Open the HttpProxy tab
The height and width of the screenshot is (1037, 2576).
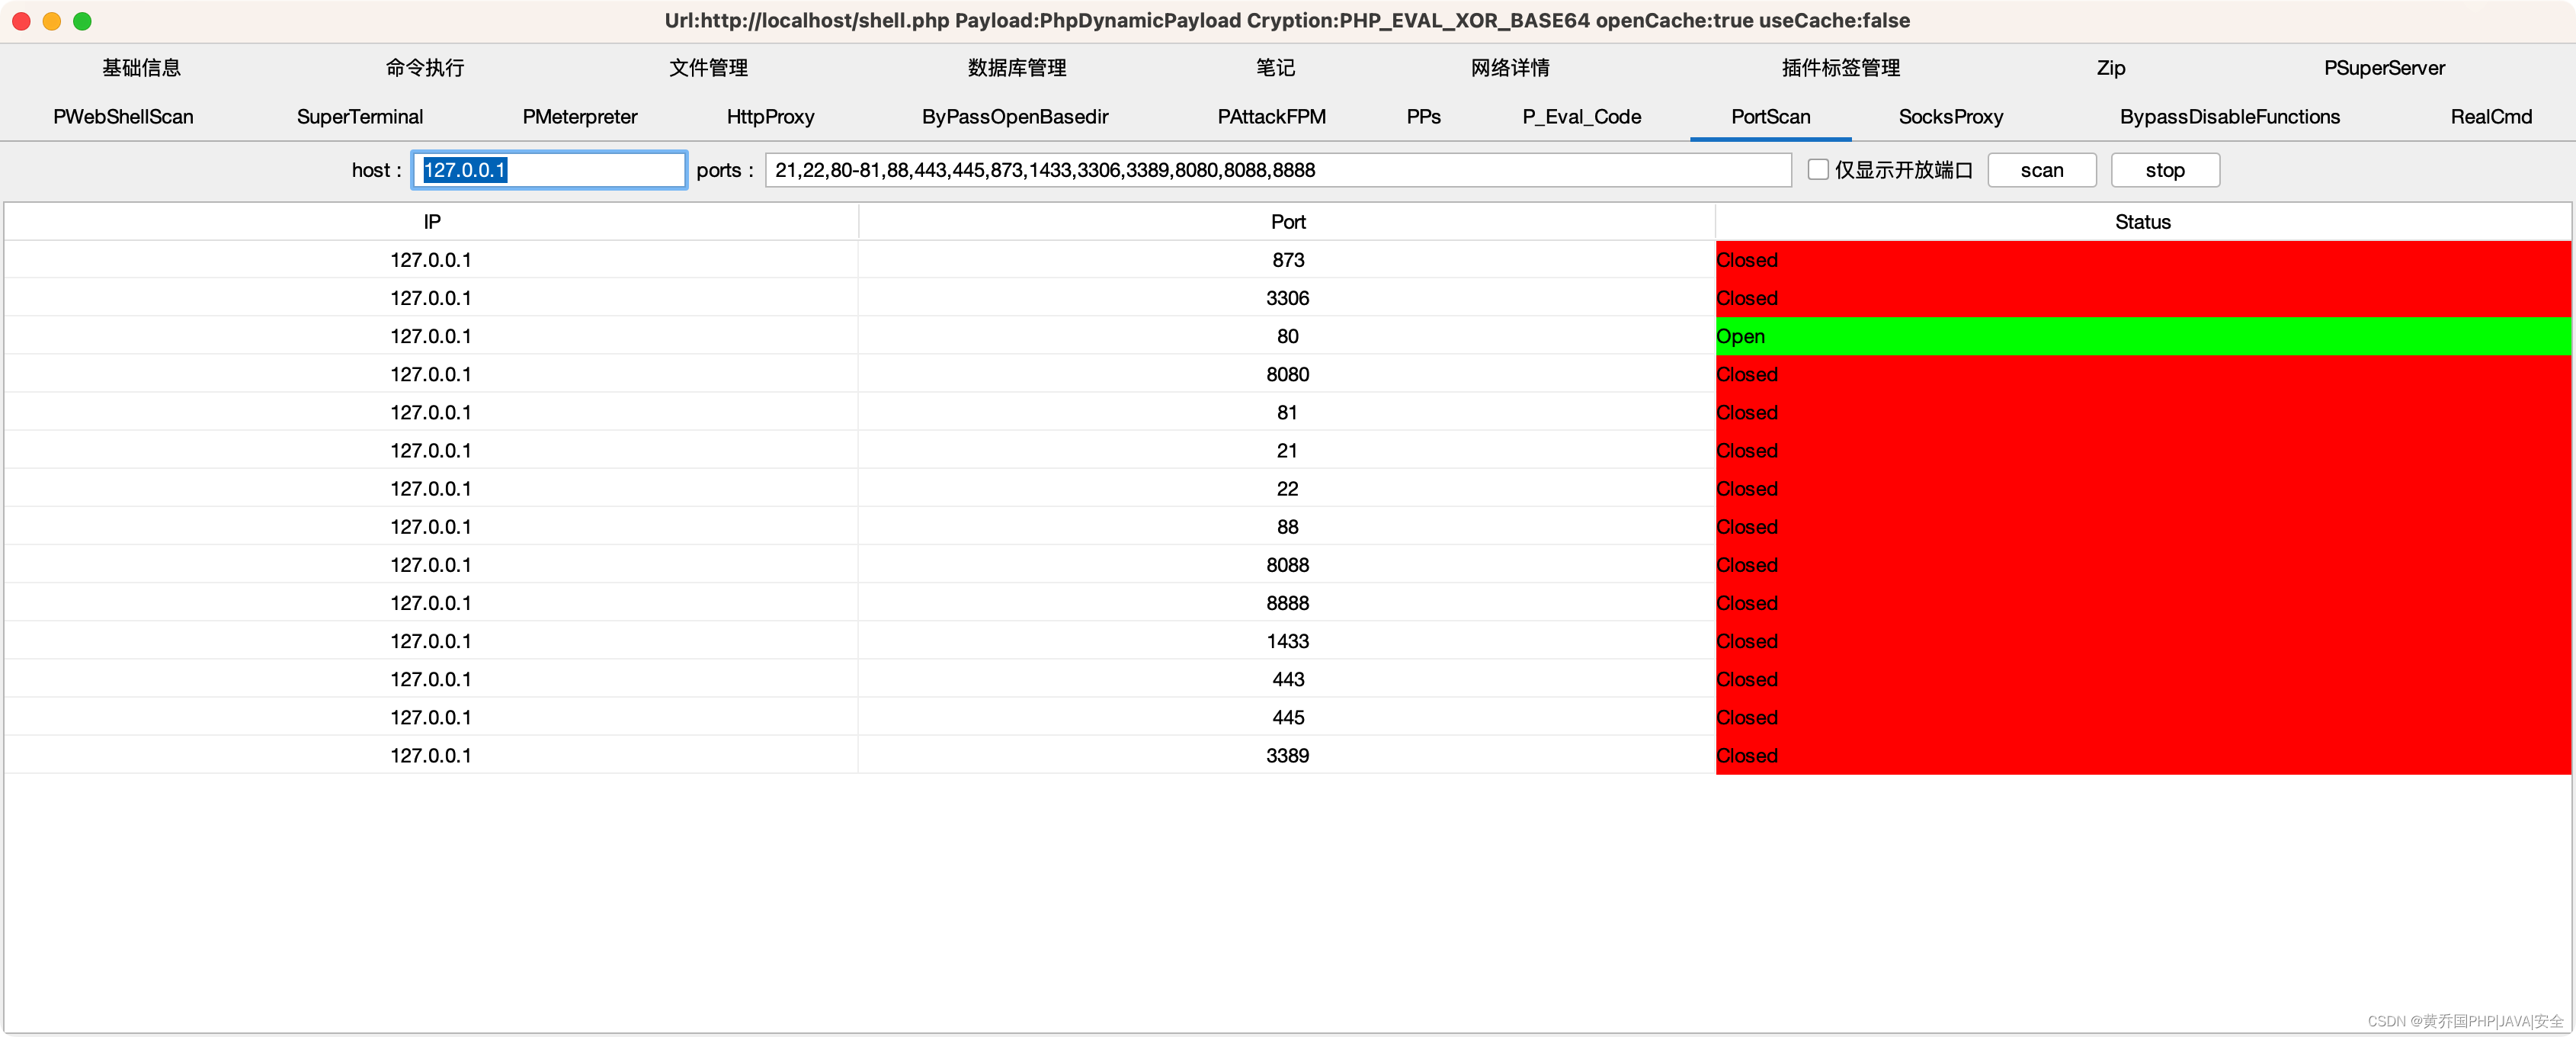click(x=770, y=117)
